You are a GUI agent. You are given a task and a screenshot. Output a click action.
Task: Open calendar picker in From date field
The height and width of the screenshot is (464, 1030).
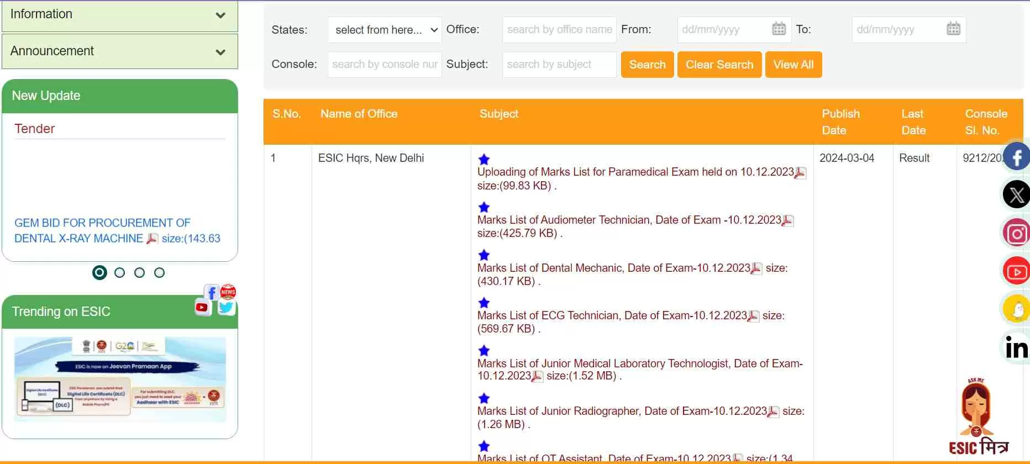coord(779,29)
